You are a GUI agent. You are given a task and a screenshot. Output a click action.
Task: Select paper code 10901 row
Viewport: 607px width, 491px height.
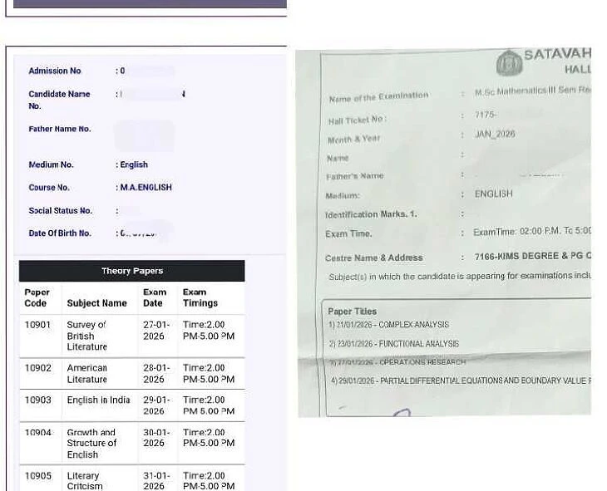click(37, 326)
